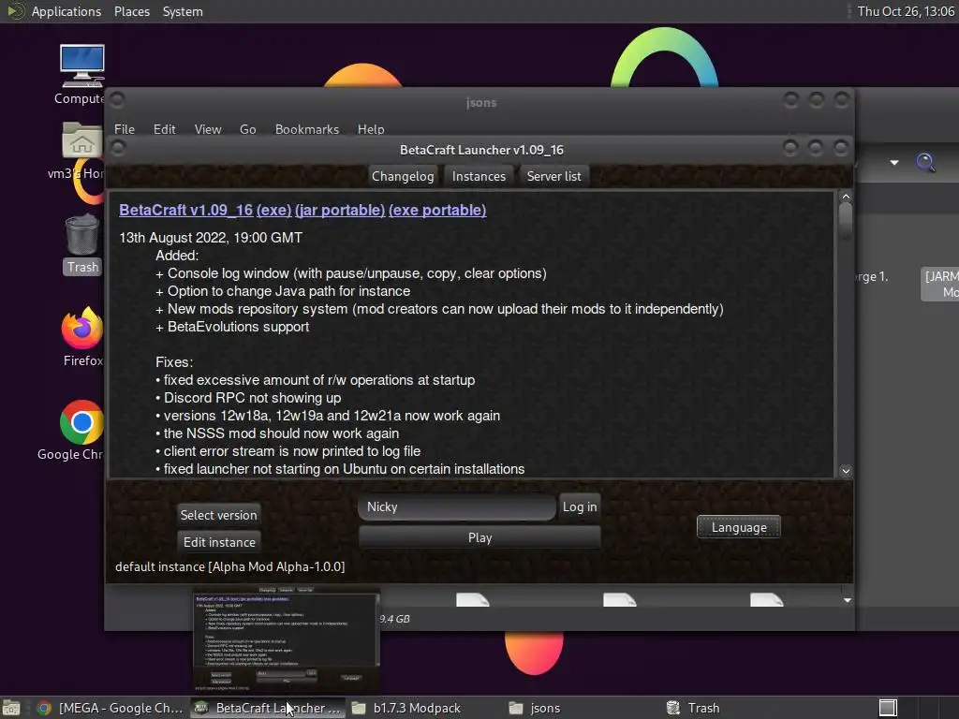Viewport: 959px width, 719px height.
Task: Open the System menu
Action: (183, 11)
